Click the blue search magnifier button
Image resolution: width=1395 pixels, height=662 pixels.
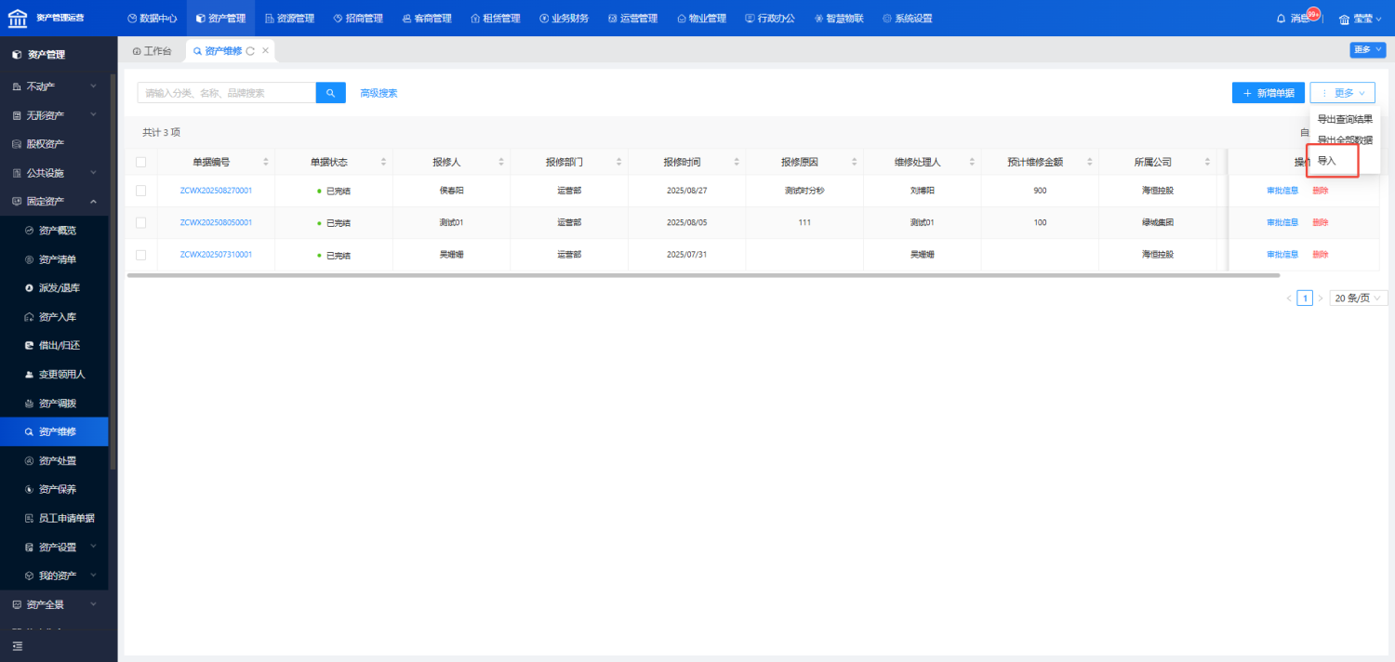[330, 93]
